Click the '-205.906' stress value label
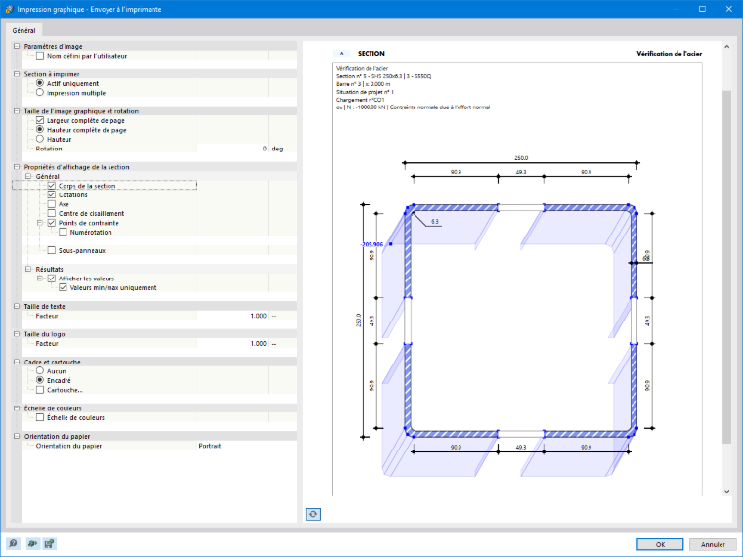Image resolution: width=743 pixels, height=557 pixels. (x=371, y=244)
